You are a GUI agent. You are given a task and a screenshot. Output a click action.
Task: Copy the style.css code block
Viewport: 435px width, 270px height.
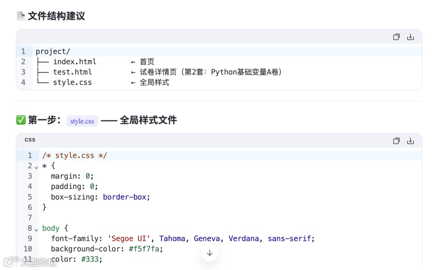tap(396, 141)
